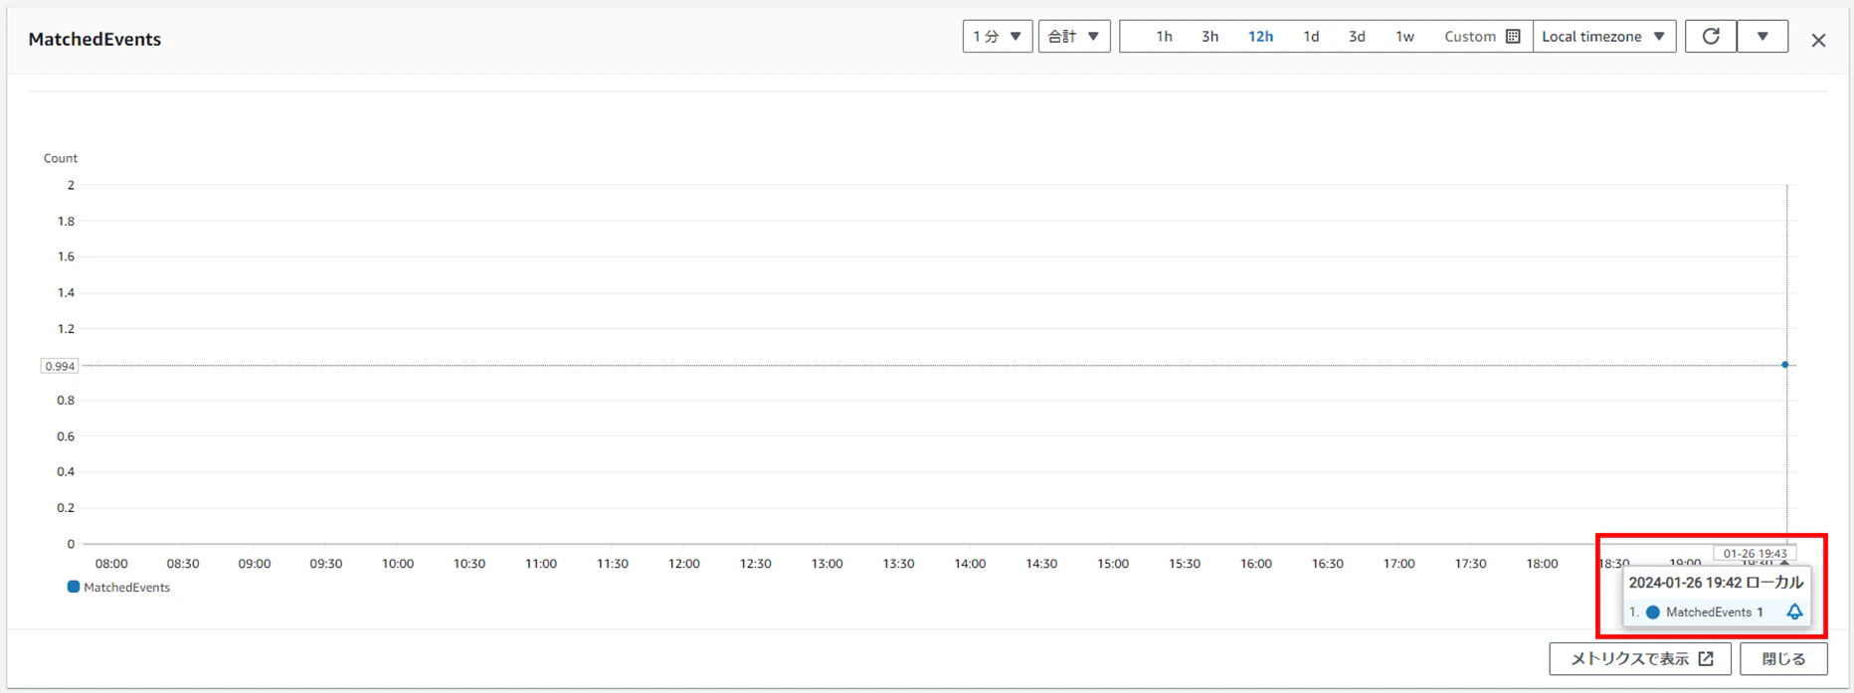Open the Local timezone dropdown
Screen dimensions: 1854x693
click(x=1604, y=37)
